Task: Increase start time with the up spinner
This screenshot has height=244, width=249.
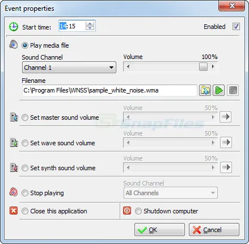Action: pyautogui.click(x=90, y=24)
